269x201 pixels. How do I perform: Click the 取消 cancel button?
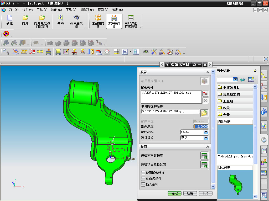point(205,193)
